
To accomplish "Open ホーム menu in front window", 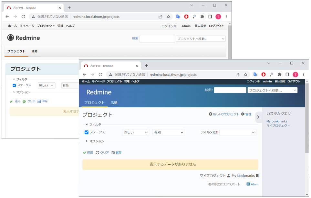I will [x=86, y=81].
